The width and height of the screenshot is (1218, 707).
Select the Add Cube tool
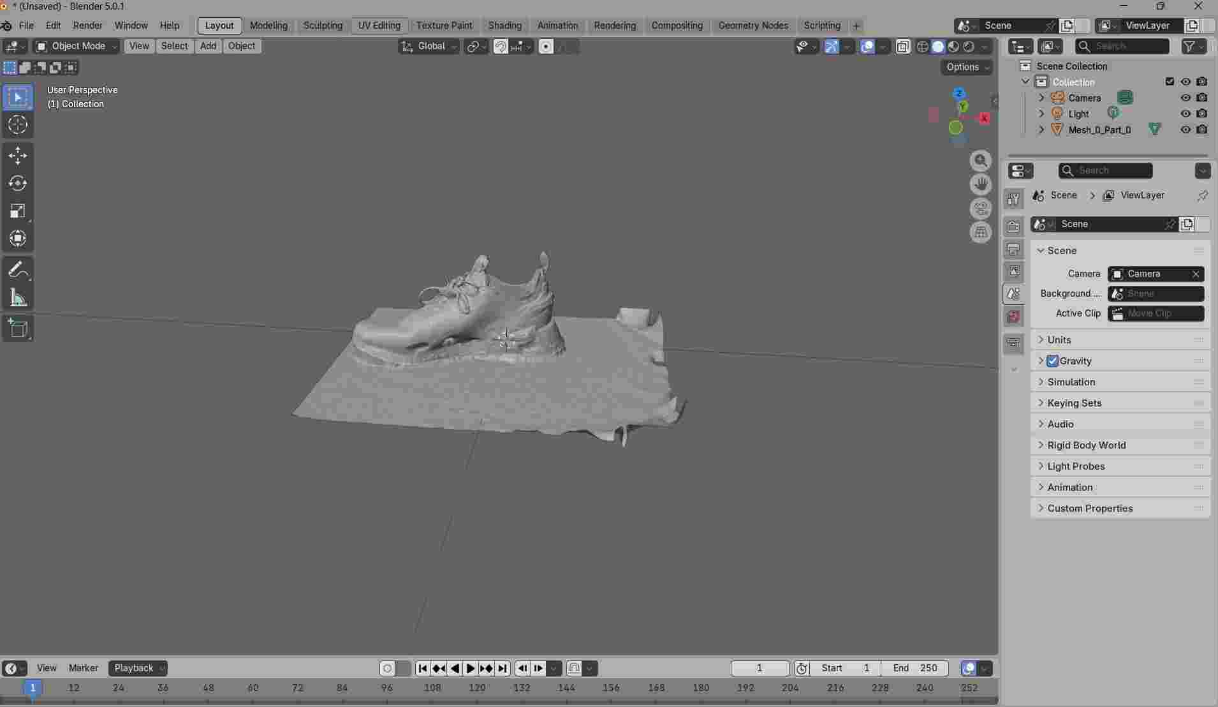18,329
